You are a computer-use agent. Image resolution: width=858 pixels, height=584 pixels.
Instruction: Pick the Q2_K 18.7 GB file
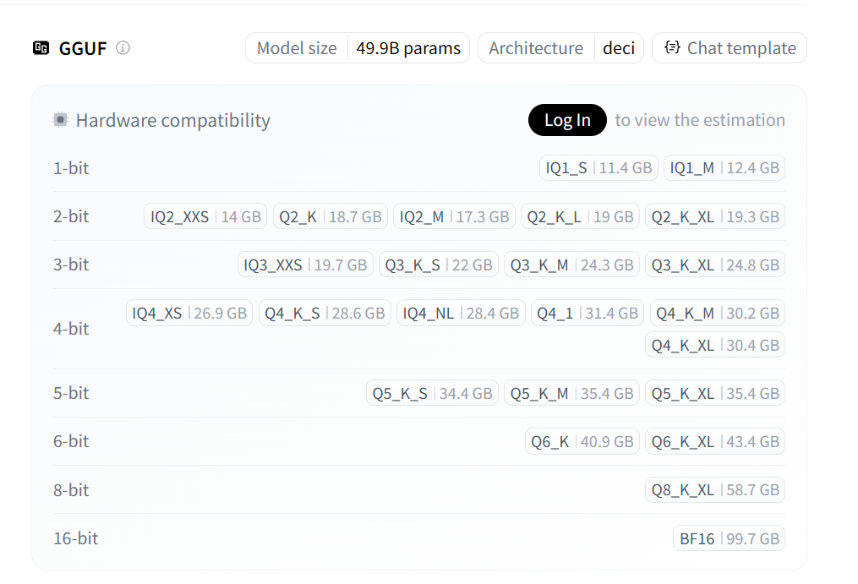point(330,217)
